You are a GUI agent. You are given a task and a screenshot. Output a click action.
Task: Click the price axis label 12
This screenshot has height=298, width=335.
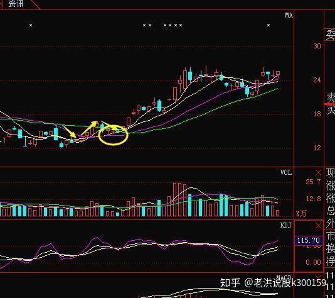pyautogui.click(x=317, y=148)
